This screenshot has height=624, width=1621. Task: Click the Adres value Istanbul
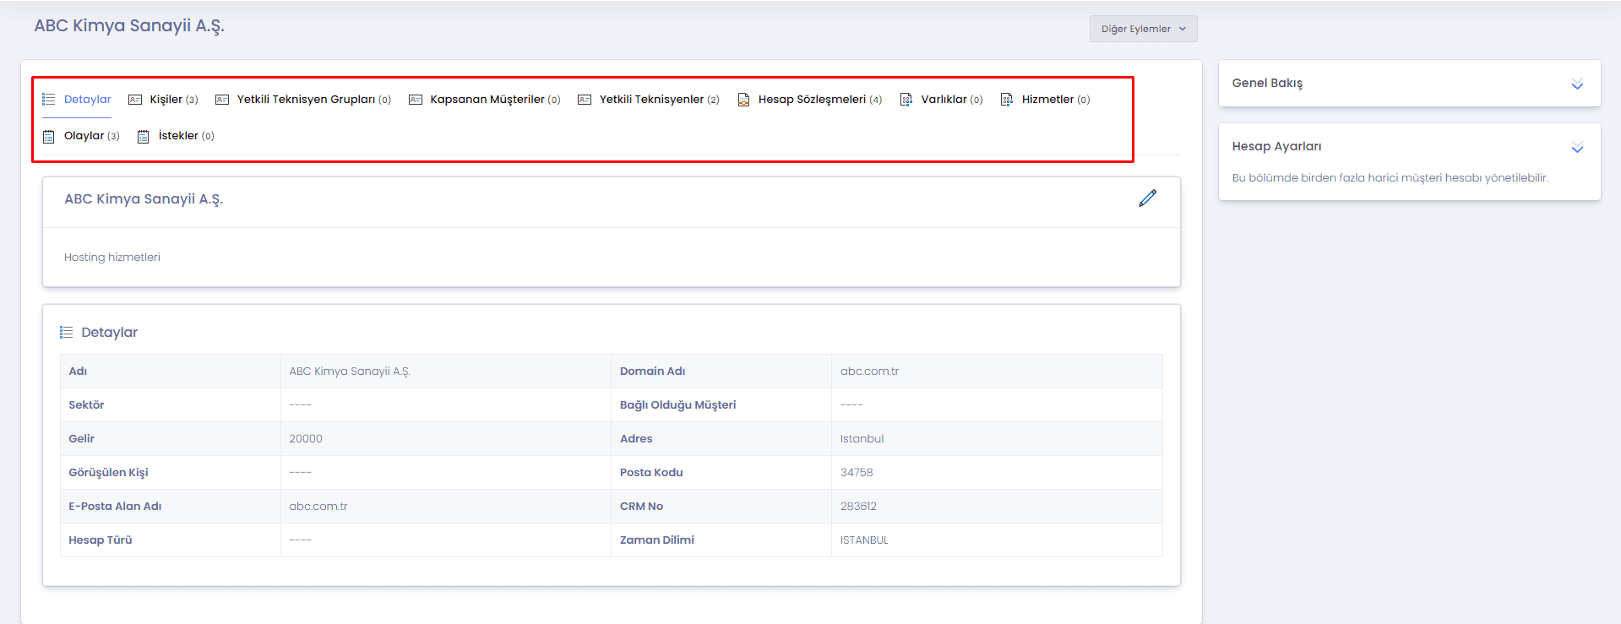click(862, 439)
